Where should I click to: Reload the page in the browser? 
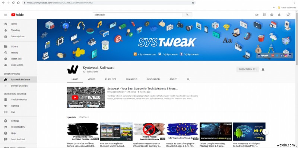click(13, 3)
